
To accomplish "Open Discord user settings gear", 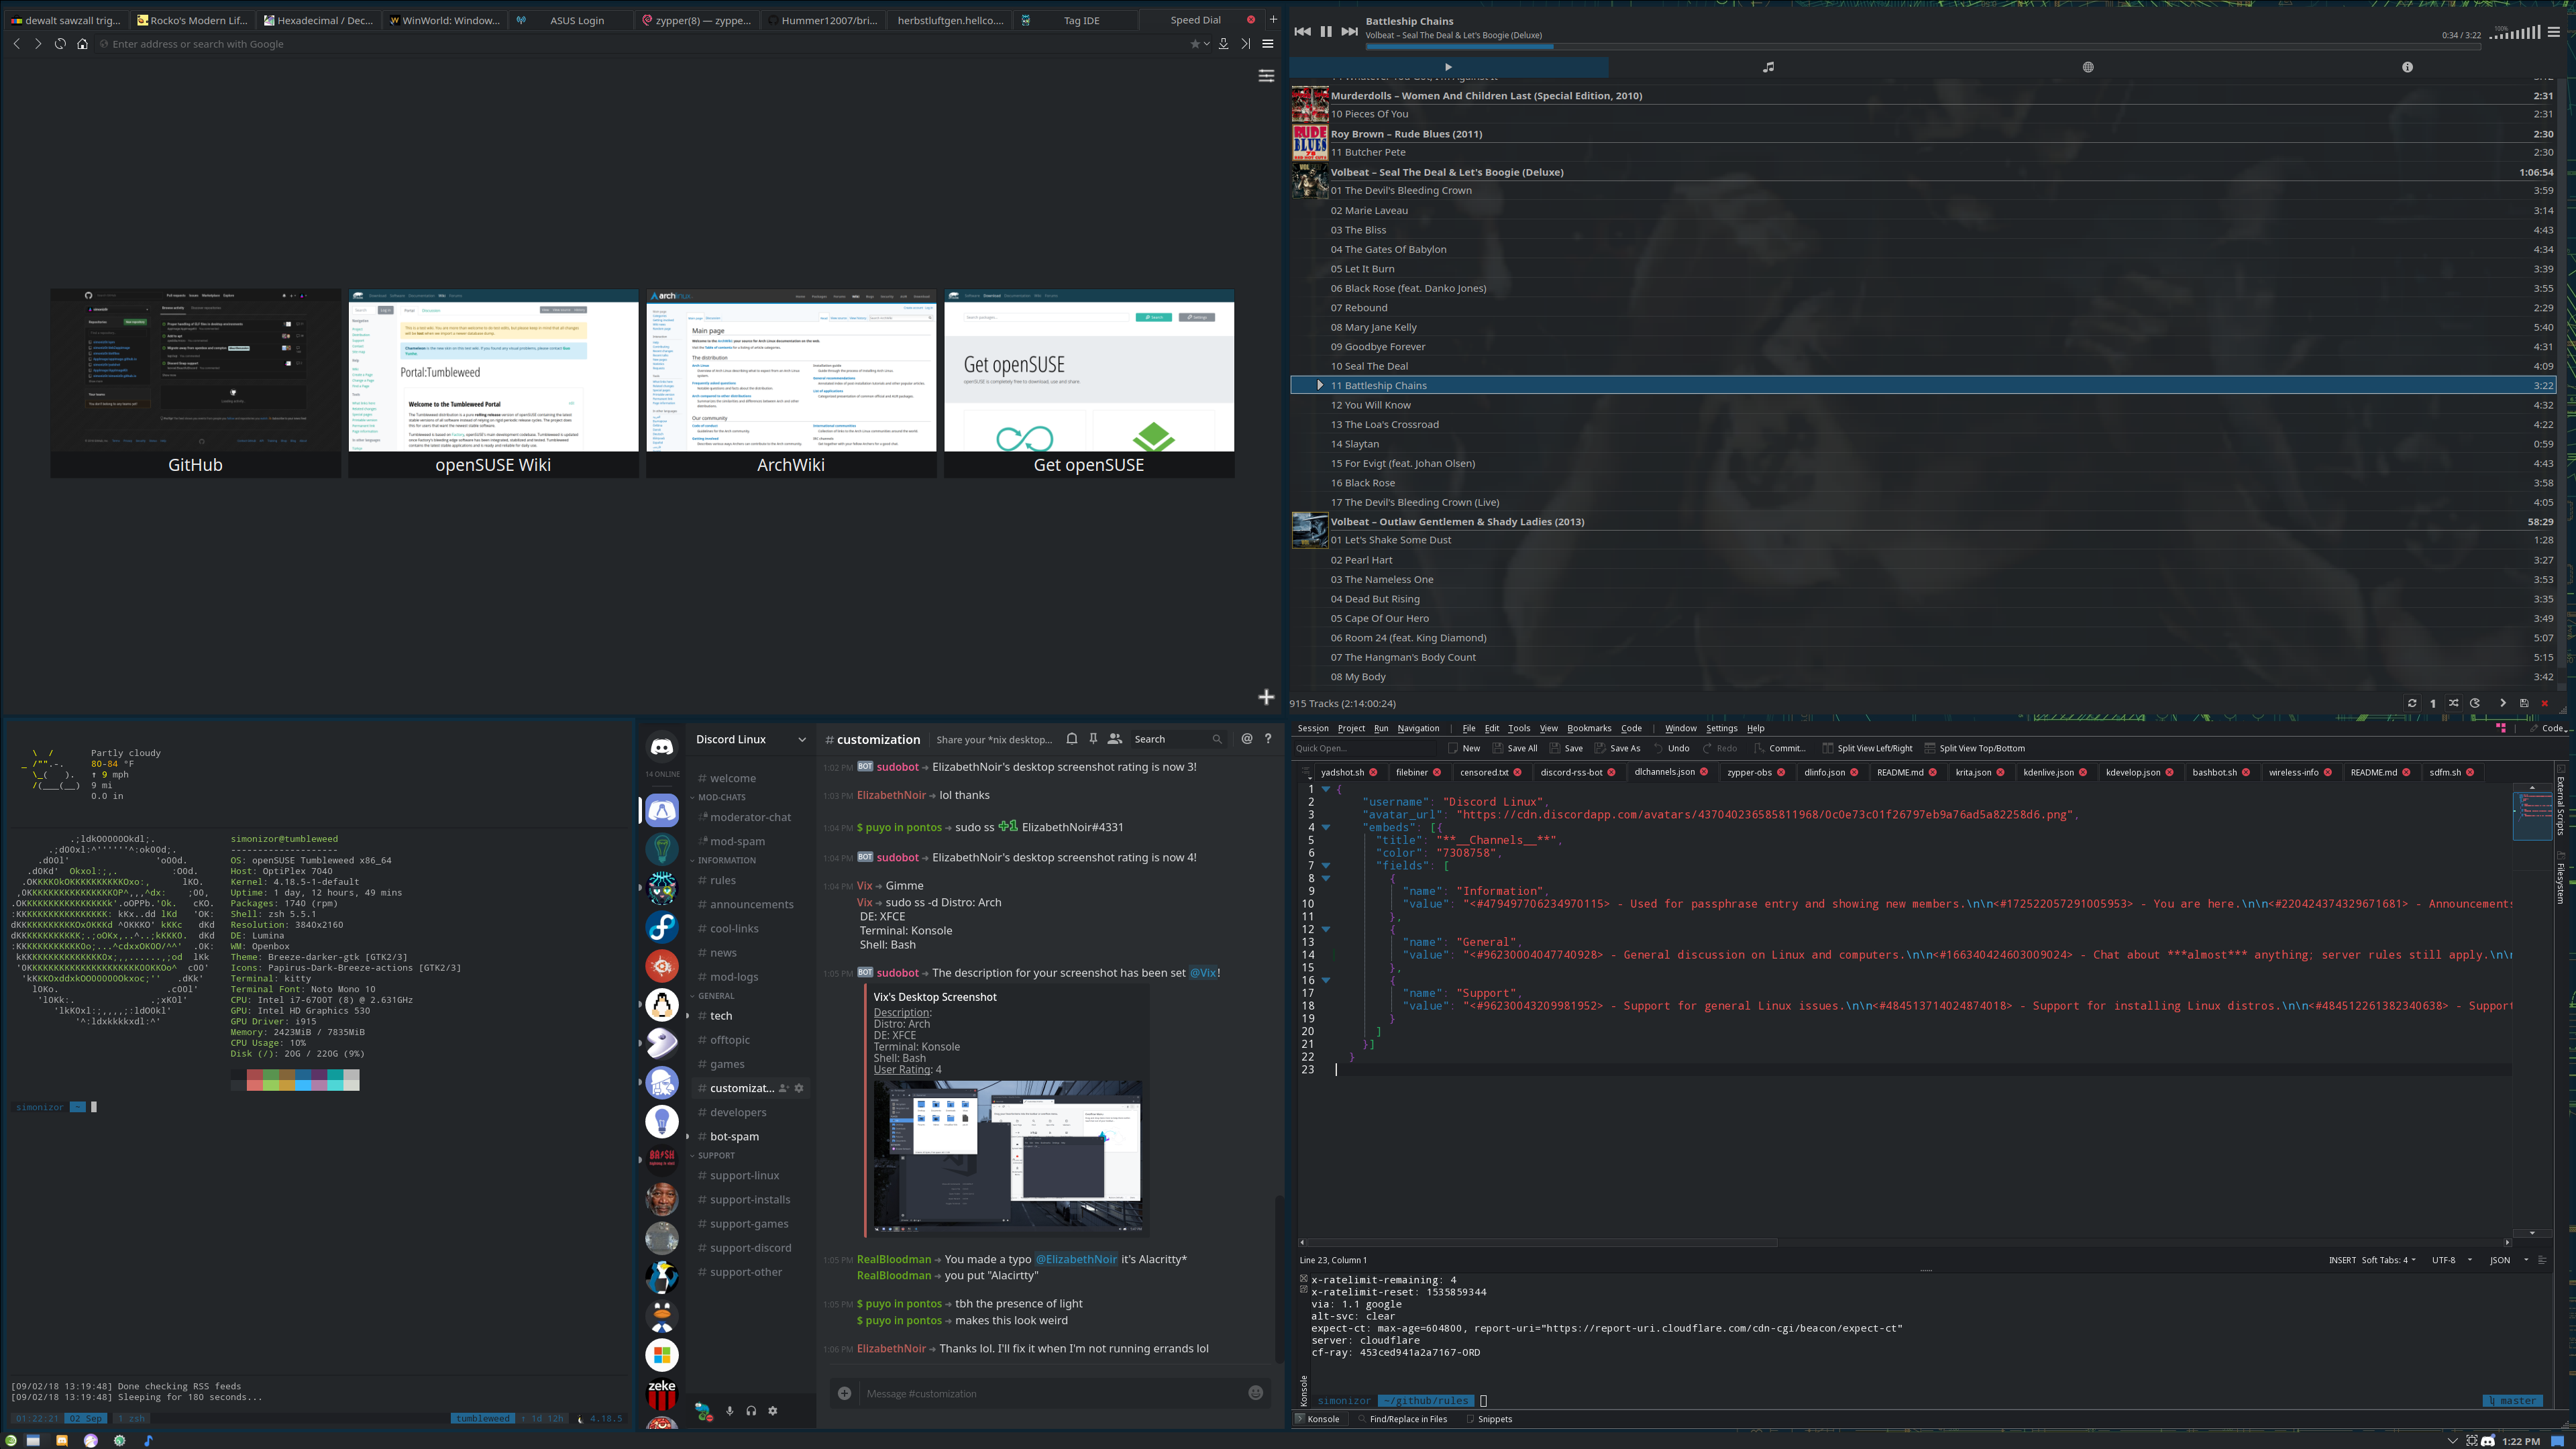I will pyautogui.click(x=772, y=1410).
